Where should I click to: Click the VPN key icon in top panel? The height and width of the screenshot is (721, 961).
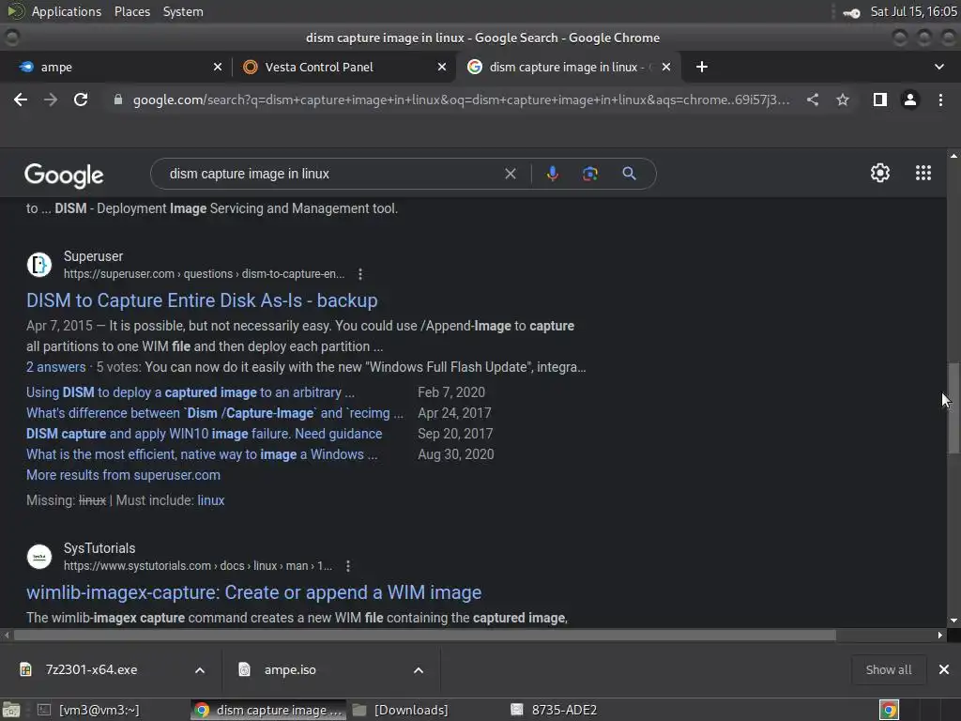click(x=851, y=12)
